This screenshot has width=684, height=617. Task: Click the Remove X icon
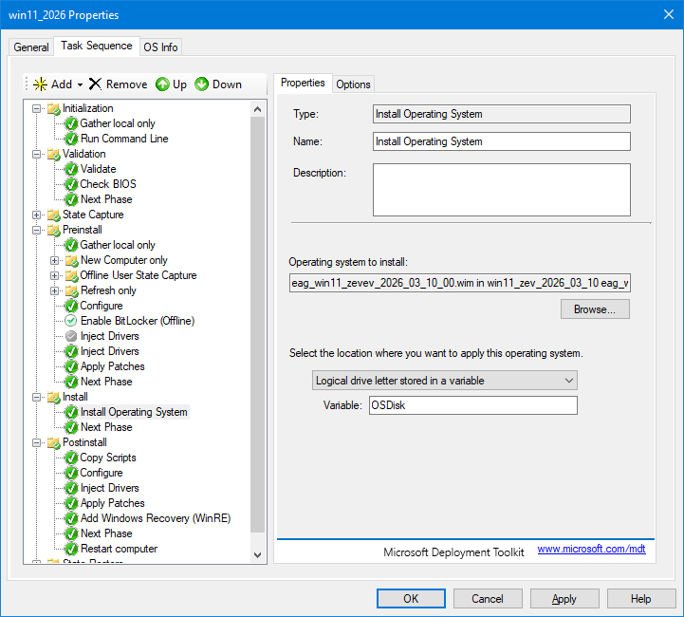click(x=95, y=84)
